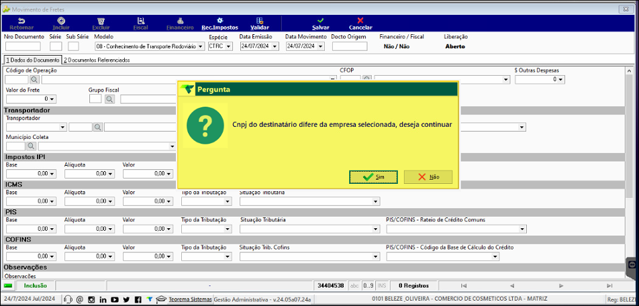This screenshot has width=639, height=306.
Task: Open Twitter icon in status bar
Action: (x=126, y=300)
